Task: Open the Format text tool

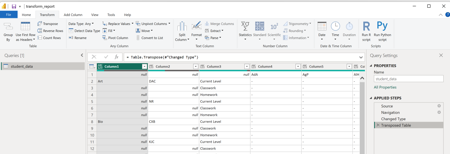Action: [x=196, y=32]
